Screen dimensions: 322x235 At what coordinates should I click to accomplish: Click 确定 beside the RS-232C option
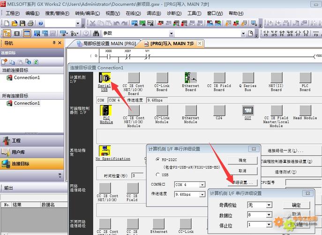coord(242,160)
